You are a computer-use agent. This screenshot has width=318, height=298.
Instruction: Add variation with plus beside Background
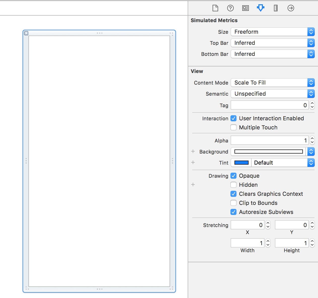[x=193, y=151]
